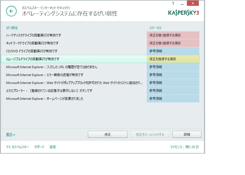
Task: Select row リムーバブルドライブの自動実行が有効です
Action: coord(100,59)
